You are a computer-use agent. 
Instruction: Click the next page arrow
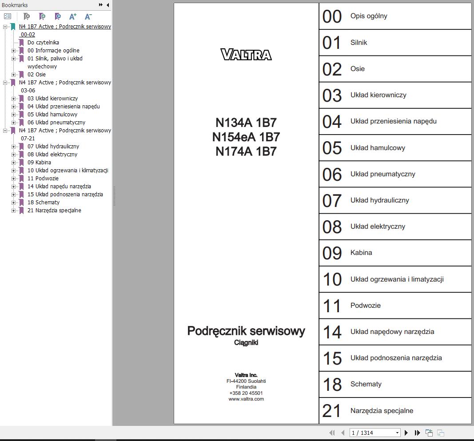(x=406, y=432)
